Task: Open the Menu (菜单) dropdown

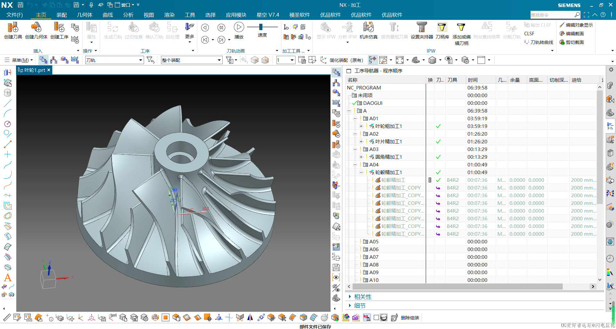Action: 19,60
